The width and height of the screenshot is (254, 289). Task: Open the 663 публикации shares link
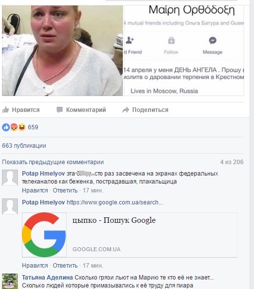24,146
